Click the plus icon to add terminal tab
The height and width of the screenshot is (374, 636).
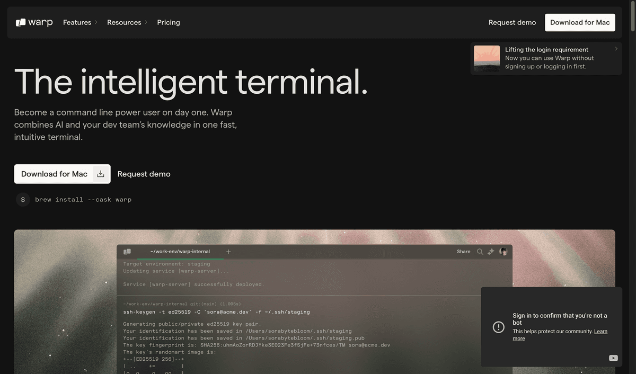pos(228,252)
